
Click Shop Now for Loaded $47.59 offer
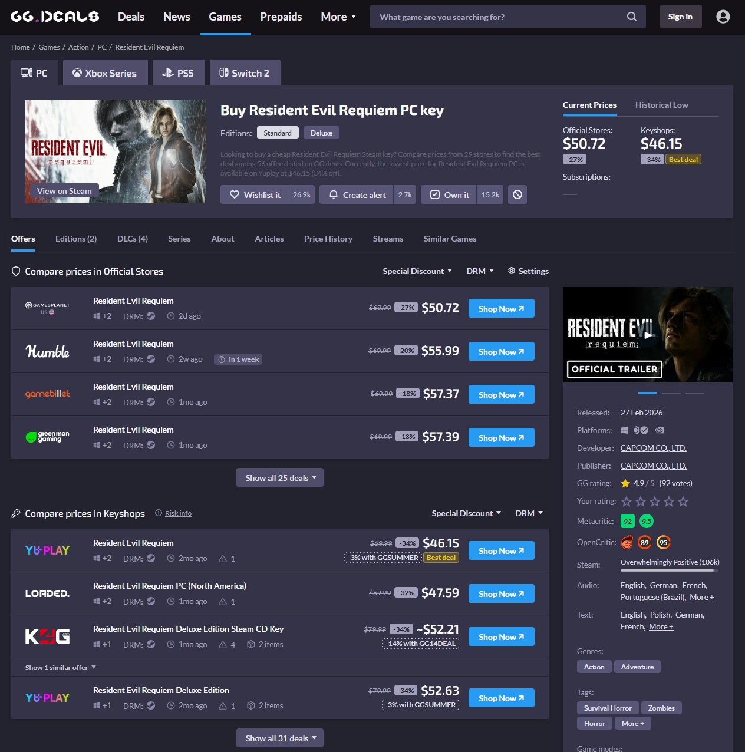[502, 593]
